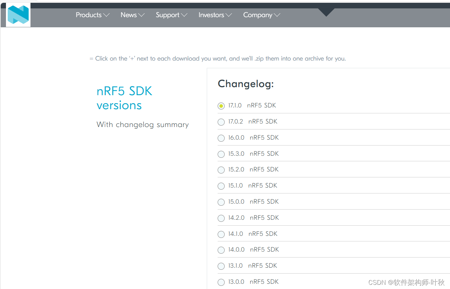Select the 15.2.0 nRF5 SDK radio button
This screenshot has width=450, height=289.
(x=221, y=170)
